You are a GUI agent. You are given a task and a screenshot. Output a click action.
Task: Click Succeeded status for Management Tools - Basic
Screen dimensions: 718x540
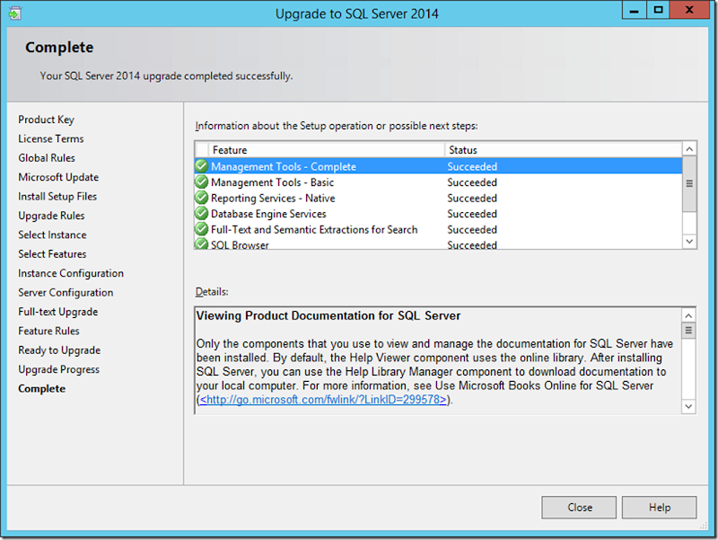click(x=472, y=182)
